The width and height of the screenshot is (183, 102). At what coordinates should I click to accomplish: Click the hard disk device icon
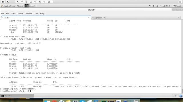coord(26,2)
